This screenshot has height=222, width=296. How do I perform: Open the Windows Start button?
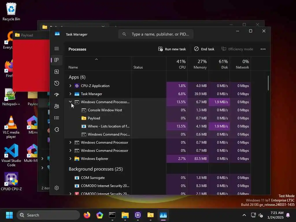click(x=9, y=215)
